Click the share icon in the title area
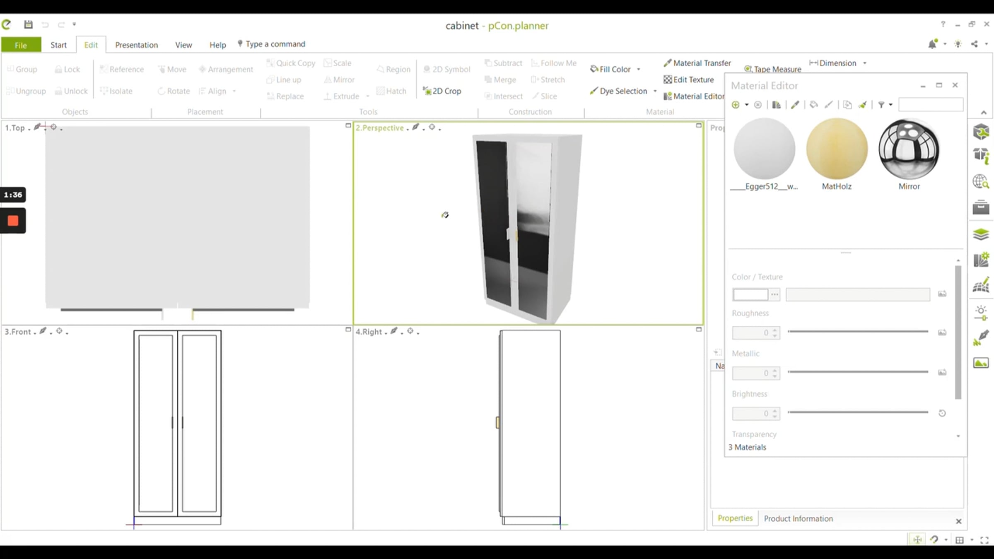994x559 pixels. coord(975,44)
